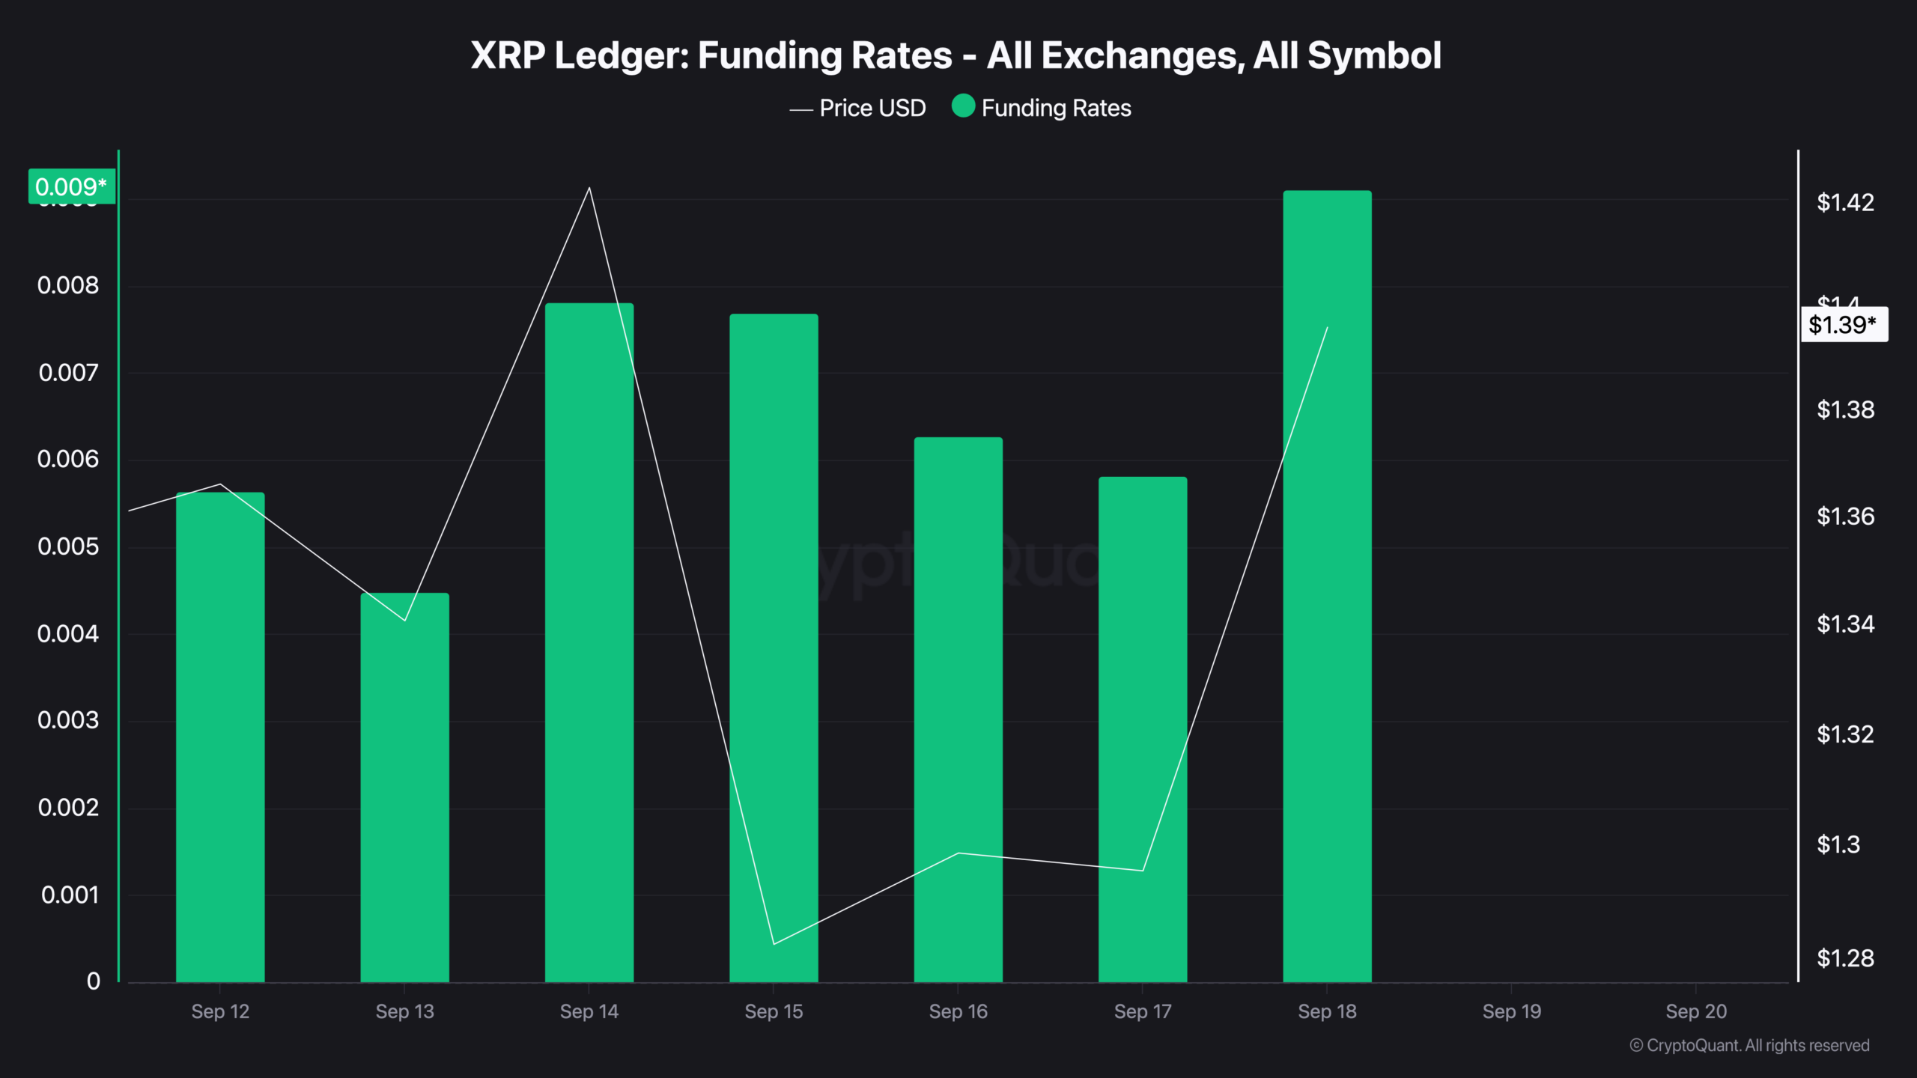Toggle the Funding Rates legend green circle
Viewport: 1917px width, 1078px height.
[x=963, y=106]
